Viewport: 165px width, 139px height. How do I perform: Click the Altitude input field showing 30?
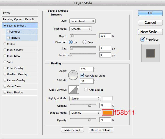click(x=87, y=81)
